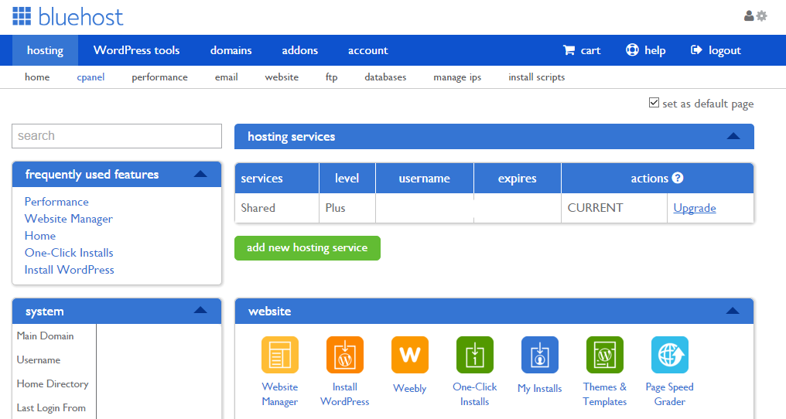The height and width of the screenshot is (419, 786).
Task: Open One-Click Installs green icon
Action: [x=475, y=355]
